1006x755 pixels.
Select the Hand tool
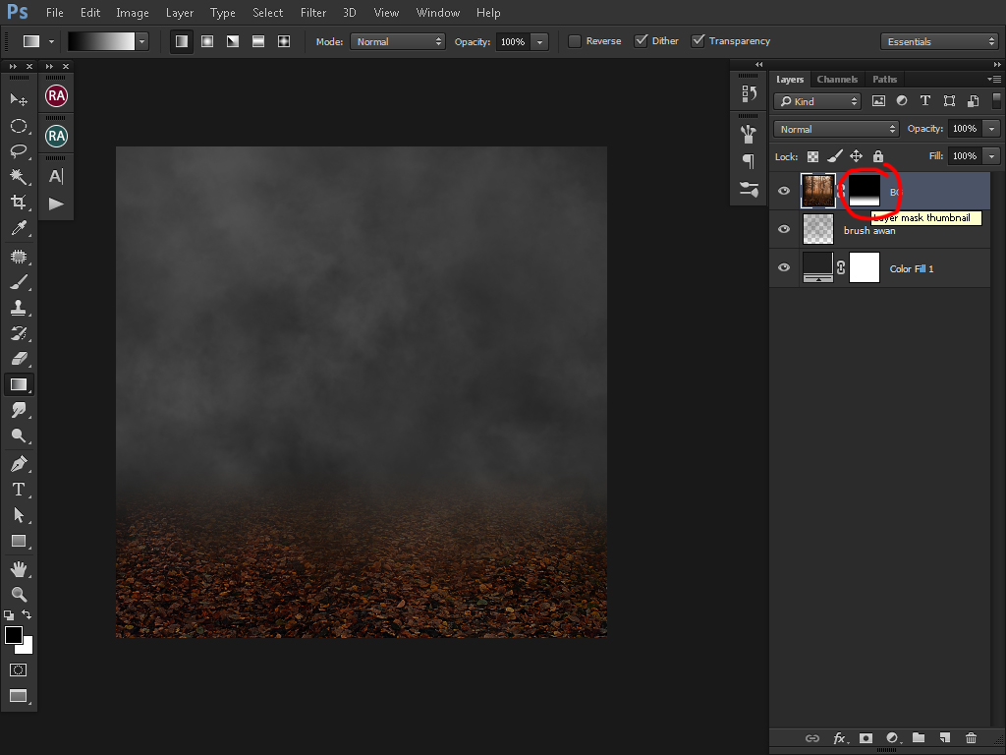pos(18,569)
